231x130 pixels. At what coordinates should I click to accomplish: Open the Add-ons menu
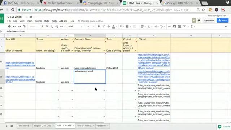(63, 21)
